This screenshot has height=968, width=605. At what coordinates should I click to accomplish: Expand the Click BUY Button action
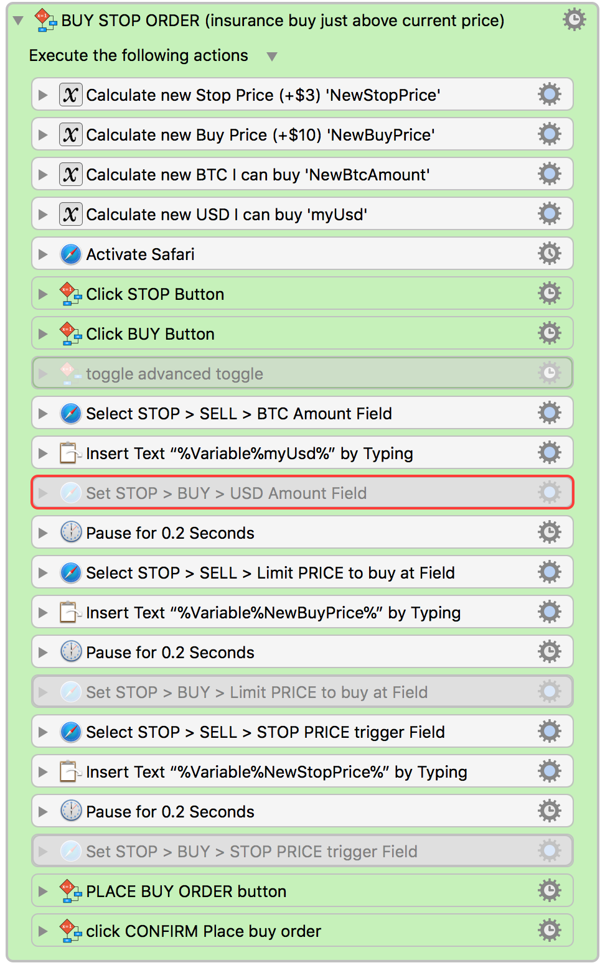(43, 334)
